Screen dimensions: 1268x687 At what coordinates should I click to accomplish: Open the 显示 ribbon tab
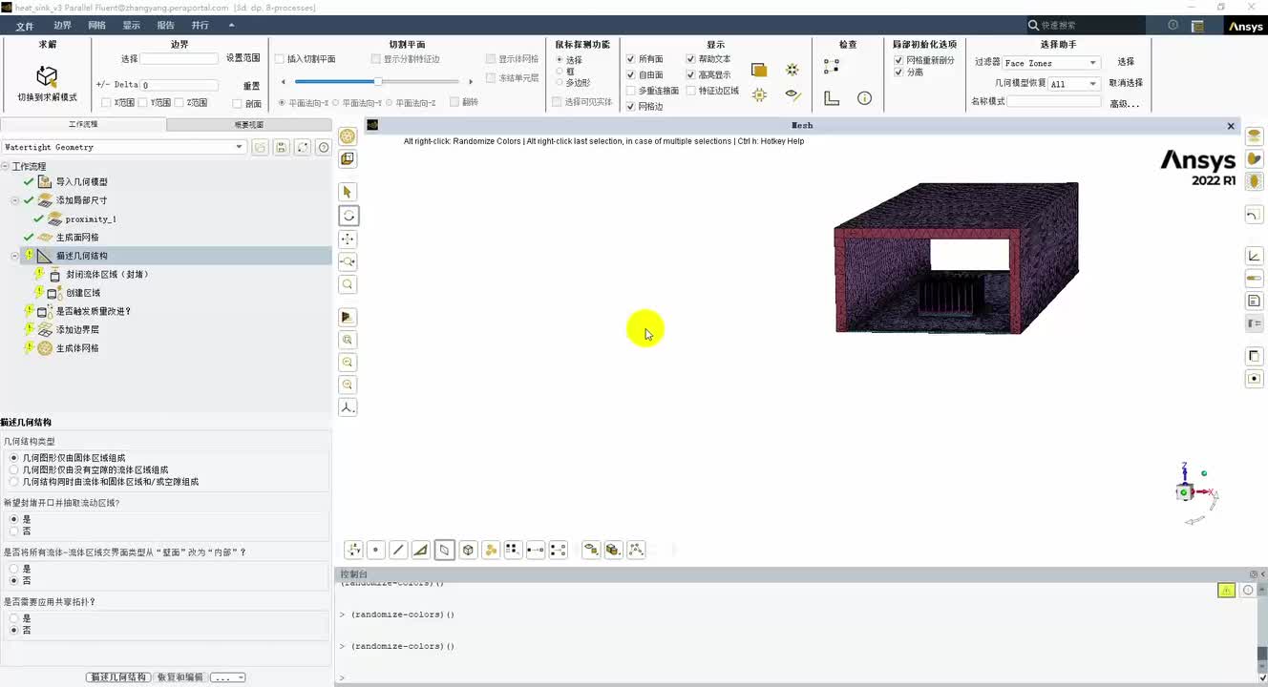[x=131, y=26]
